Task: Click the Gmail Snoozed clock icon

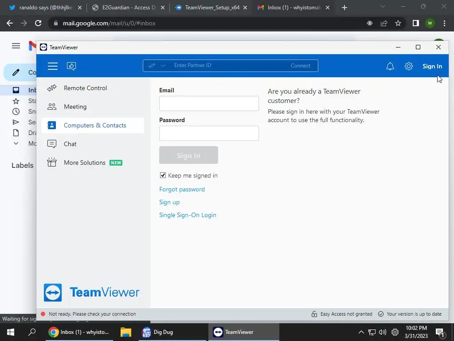Action: tap(16, 111)
